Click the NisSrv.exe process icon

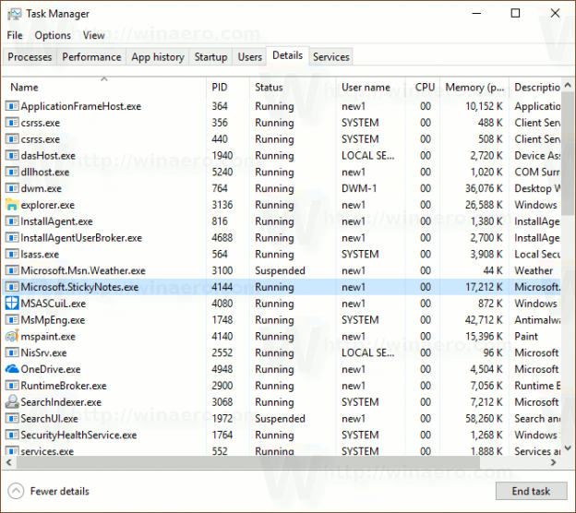(x=12, y=352)
